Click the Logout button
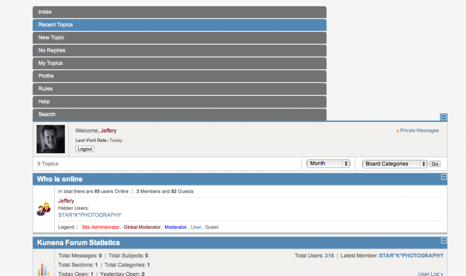 (85, 149)
